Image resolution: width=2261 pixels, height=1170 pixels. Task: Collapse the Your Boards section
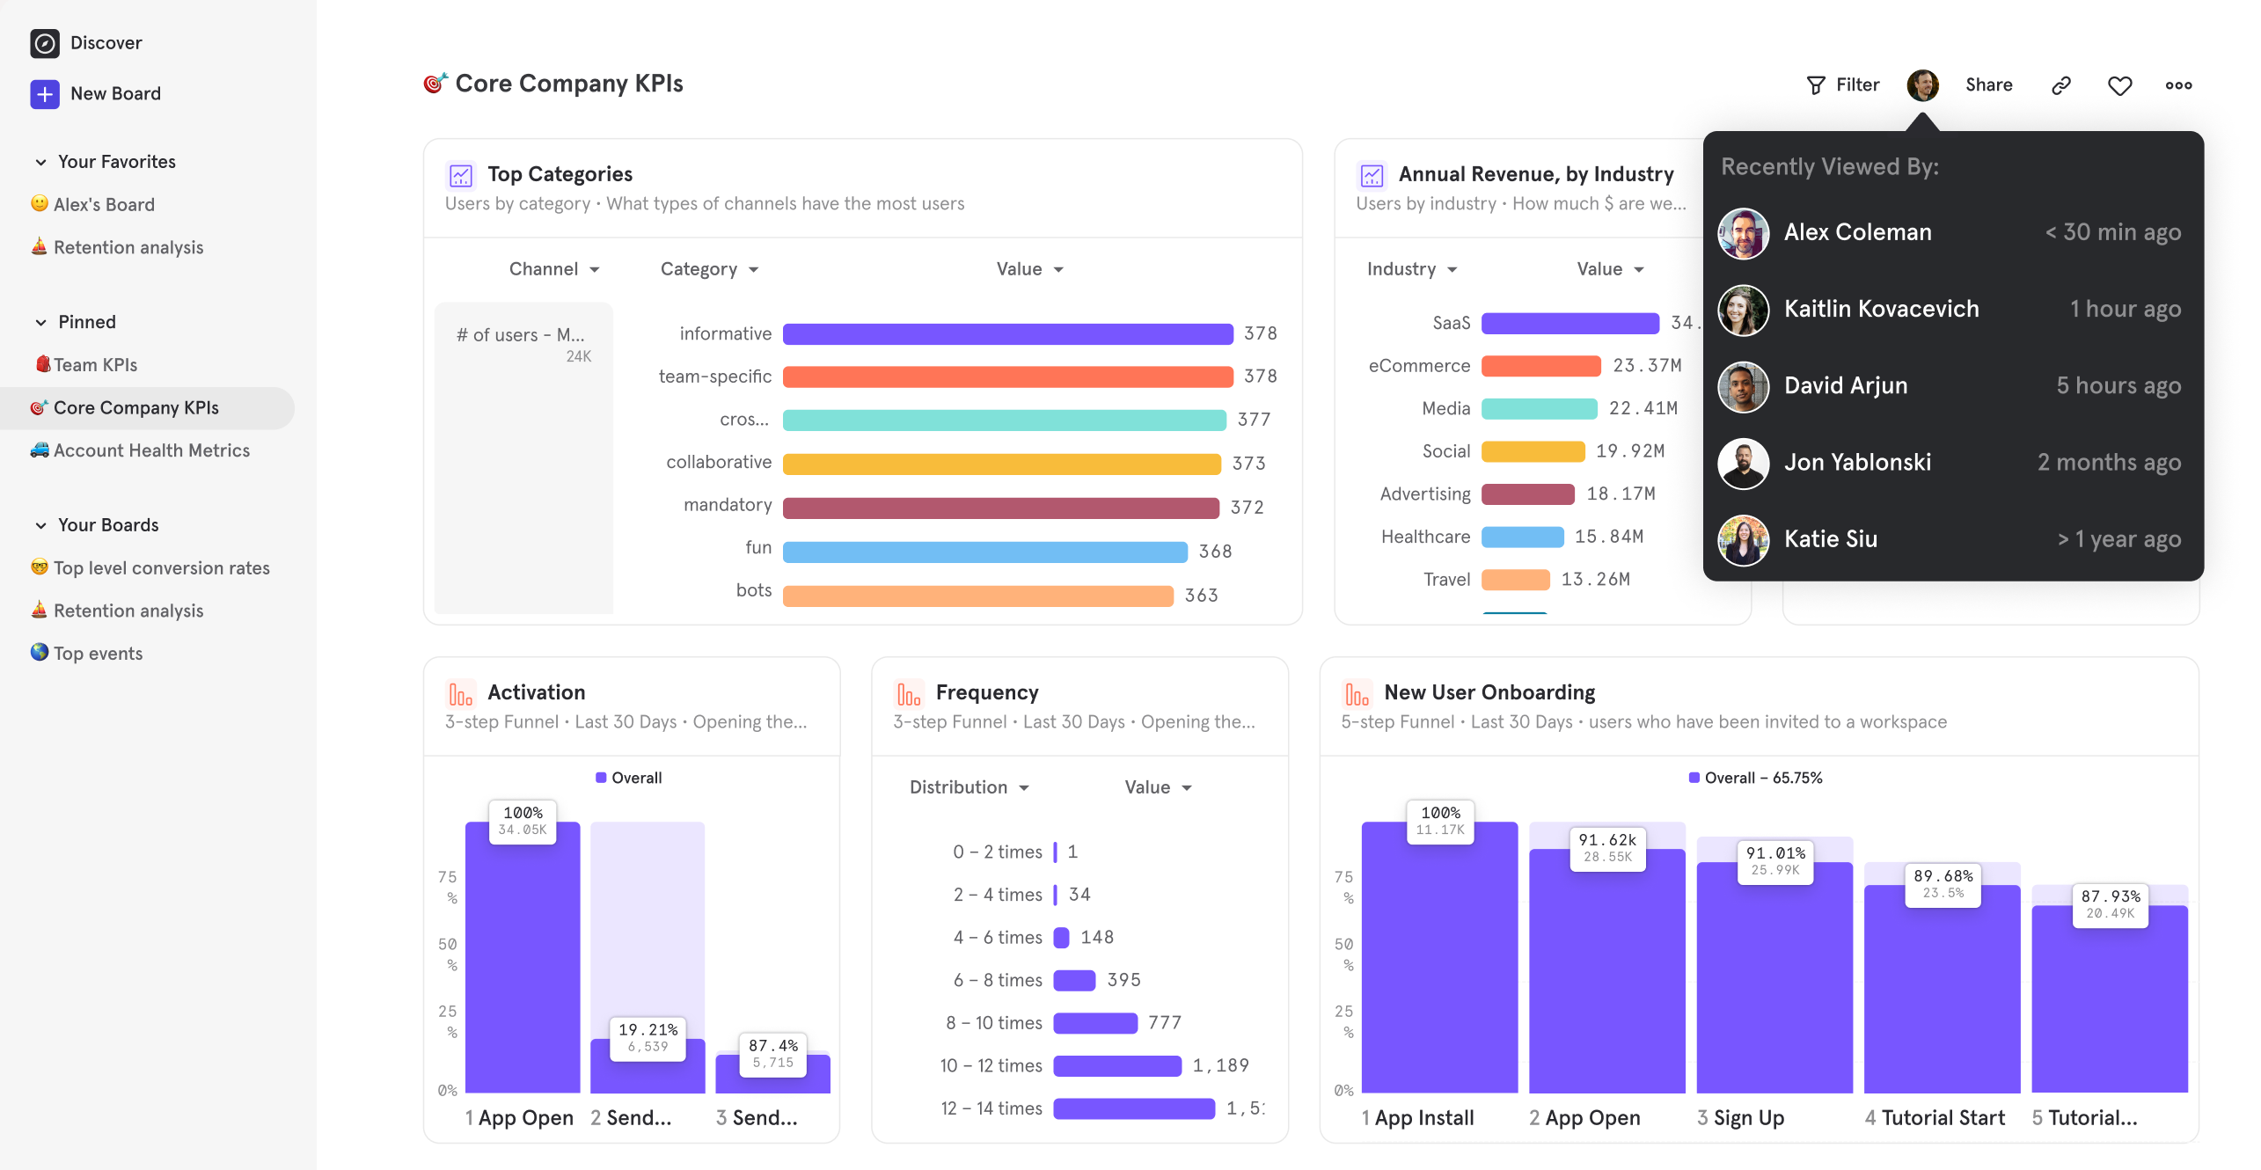tap(40, 525)
